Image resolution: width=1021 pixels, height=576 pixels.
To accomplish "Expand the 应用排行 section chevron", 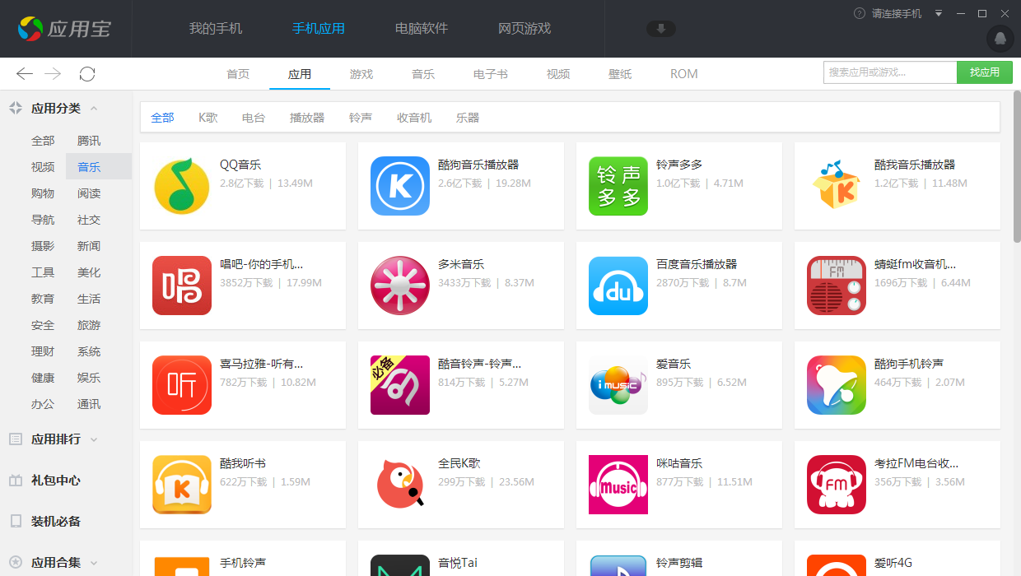I will click(x=94, y=439).
